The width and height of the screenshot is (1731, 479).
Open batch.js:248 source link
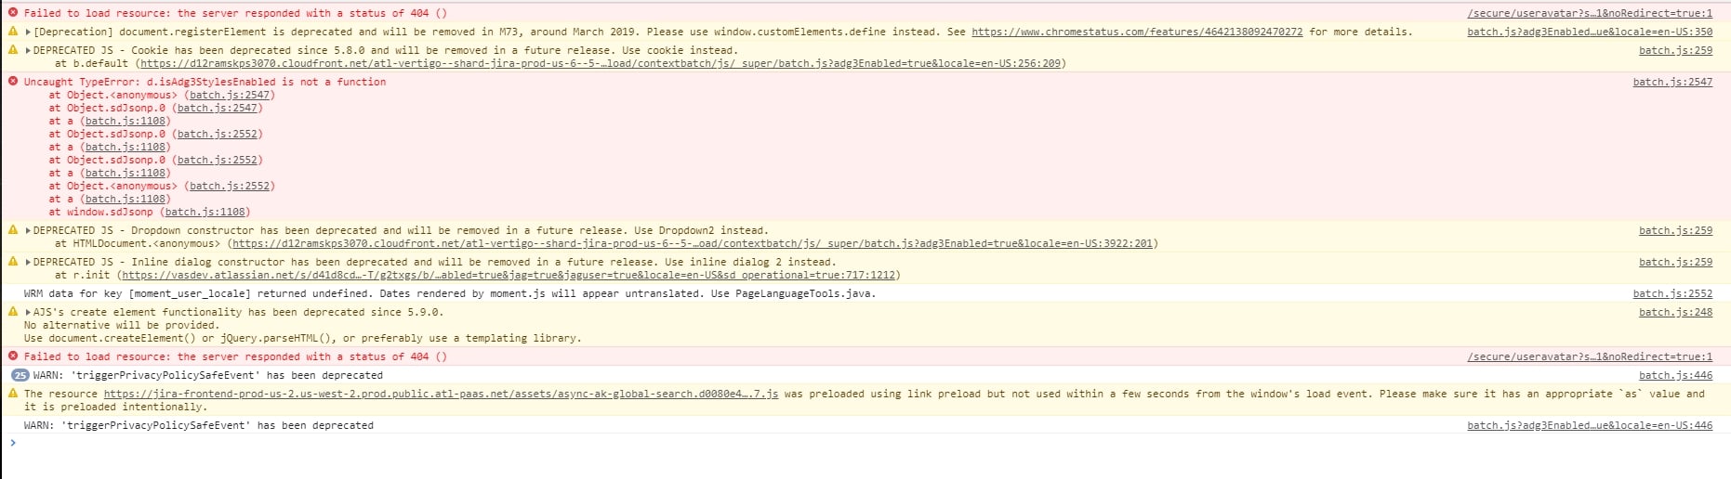(1675, 312)
